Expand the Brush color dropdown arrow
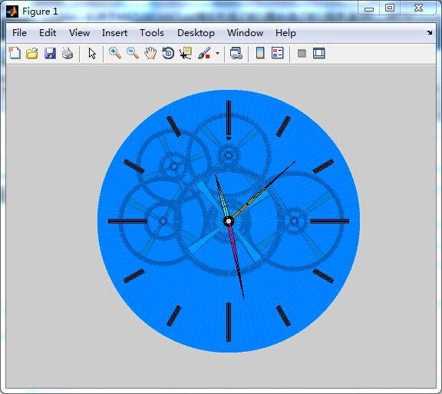The image size is (442, 394). click(x=217, y=53)
